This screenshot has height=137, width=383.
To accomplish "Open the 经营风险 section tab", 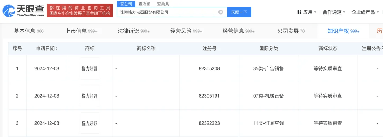I will 186,31.
